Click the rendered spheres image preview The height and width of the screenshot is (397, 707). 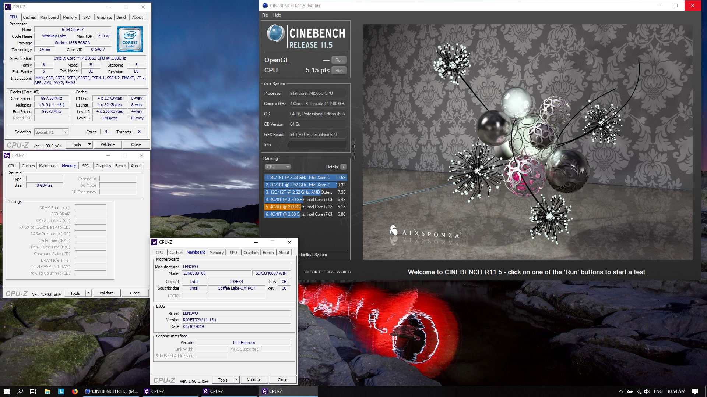pos(527,142)
